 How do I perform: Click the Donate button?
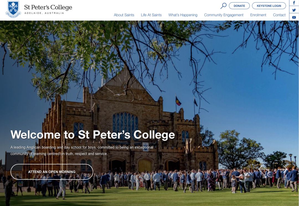coord(239,6)
